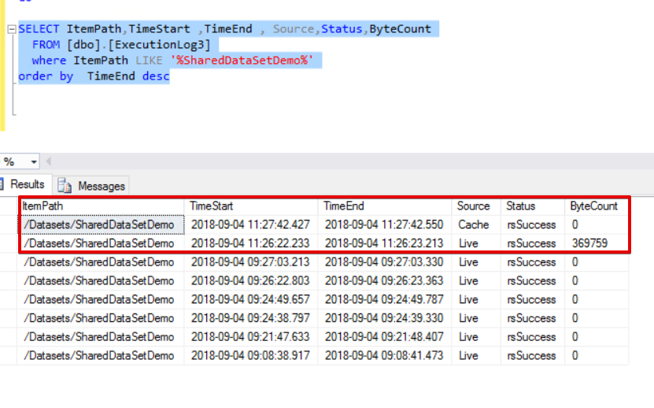The height and width of the screenshot is (408, 654).
Task: Click the Messages tab icon
Action: pos(65,185)
